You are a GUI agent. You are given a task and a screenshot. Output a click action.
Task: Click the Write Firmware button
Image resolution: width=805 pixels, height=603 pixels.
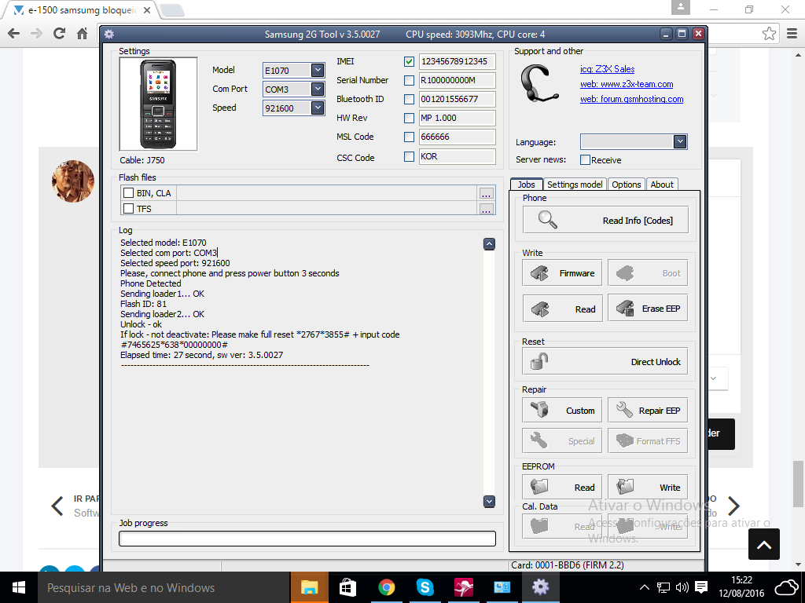click(x=562, y=272)
